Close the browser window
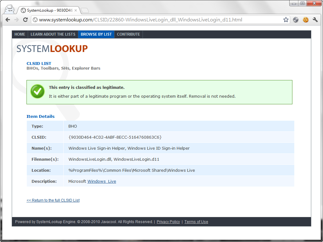Viewport: 323px width, 242px height. [x=314, y=3]
